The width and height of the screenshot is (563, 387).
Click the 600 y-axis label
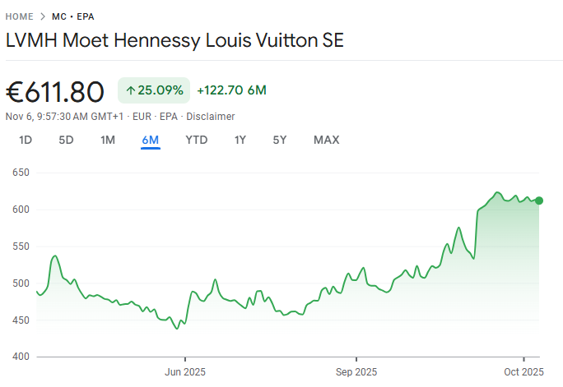point(21,210)
